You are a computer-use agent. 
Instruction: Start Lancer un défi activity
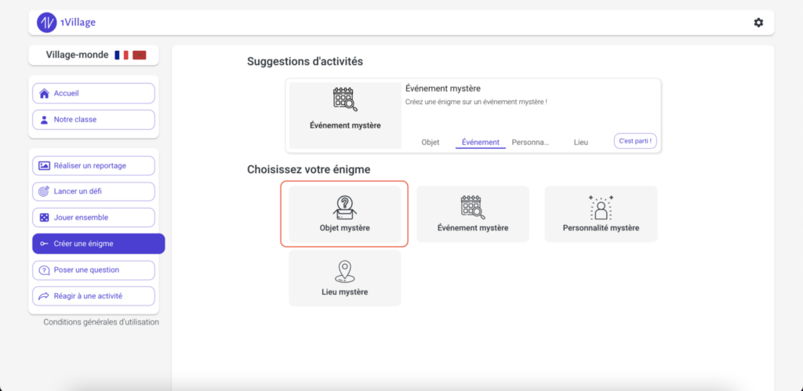94,191
